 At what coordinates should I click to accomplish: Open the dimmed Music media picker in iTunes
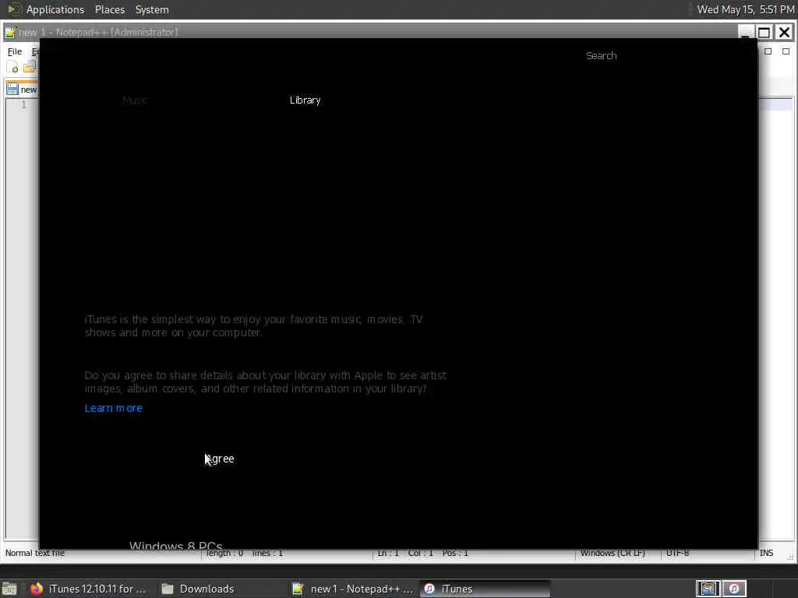[x=135, y=100]
